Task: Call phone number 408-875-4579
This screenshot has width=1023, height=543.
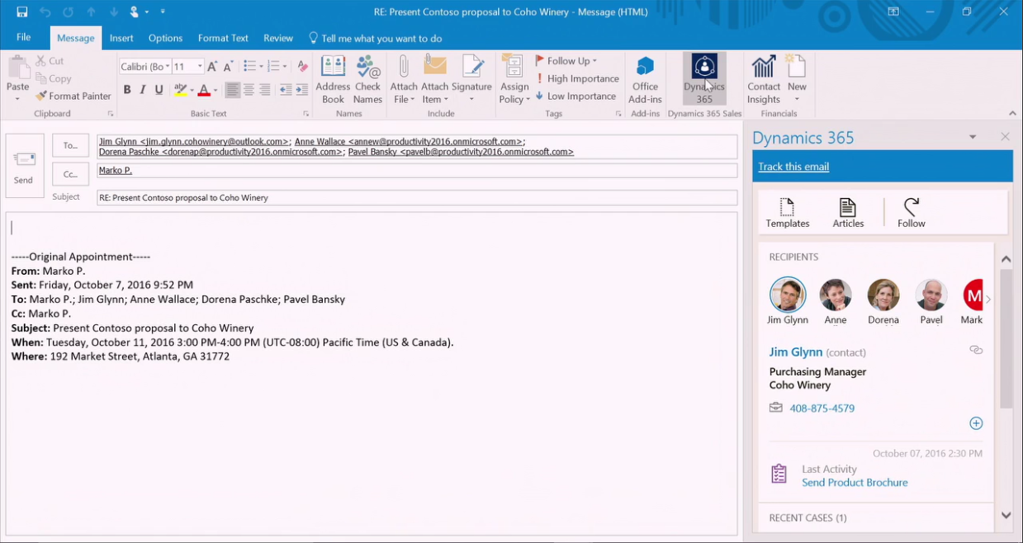Action: (822, 408)
